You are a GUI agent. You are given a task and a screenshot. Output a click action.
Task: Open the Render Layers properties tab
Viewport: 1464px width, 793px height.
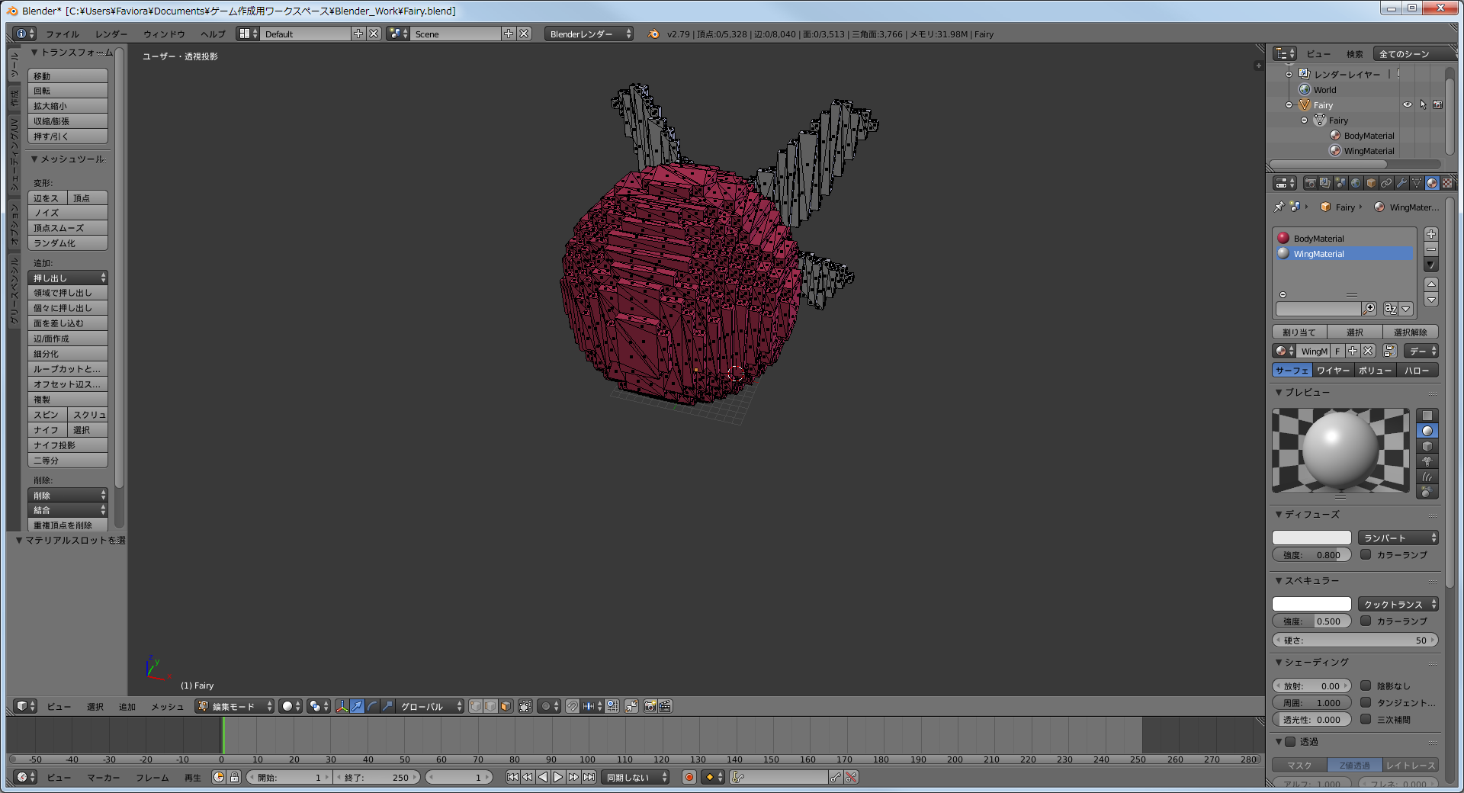(1325, 183)
